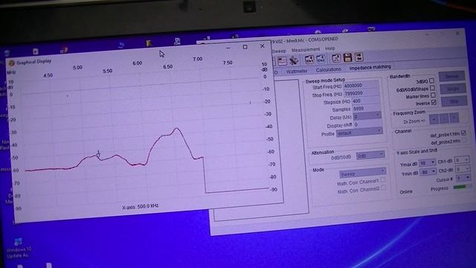Enable Math. Corr. Channel2 checkbox
This screenshot has height=268, width=476.
click(384, 188)
